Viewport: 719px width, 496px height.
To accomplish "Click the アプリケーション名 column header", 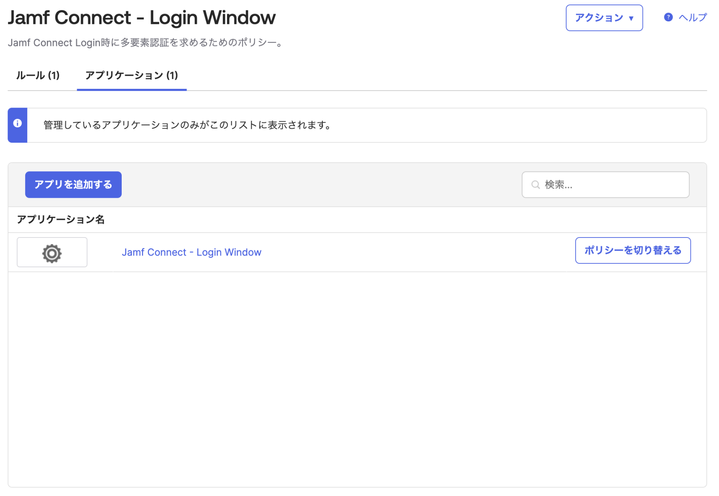I will (61, 220).
